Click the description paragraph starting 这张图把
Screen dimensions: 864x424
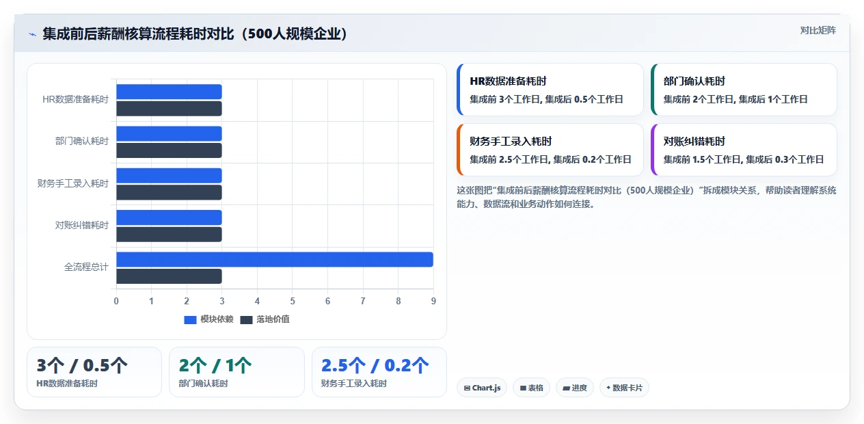pos(647,197)
